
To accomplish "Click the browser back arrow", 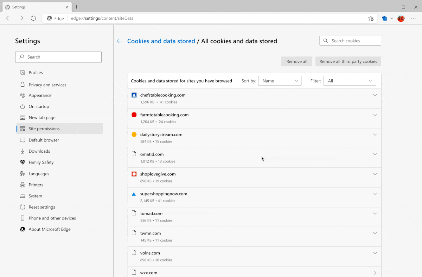I will pyautogui.click(x=9, y=18).
